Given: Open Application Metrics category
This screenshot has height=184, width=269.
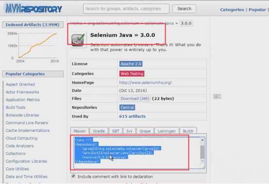Looking at the screenshot, I should tap(23, 100).
